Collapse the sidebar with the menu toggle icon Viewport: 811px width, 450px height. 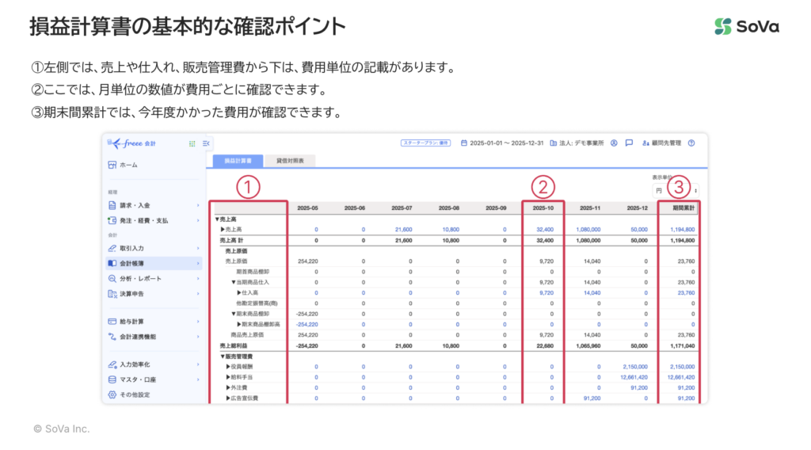point(206,143)
